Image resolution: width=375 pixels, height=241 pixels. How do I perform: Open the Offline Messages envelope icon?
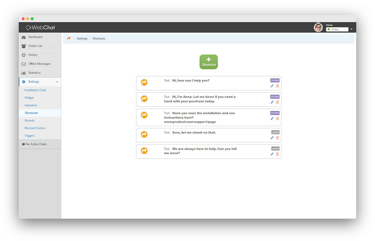click(24, 64)
